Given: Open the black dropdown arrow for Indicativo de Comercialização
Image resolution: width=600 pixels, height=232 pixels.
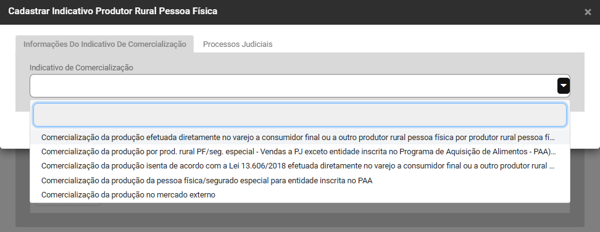Looking at the screenshot, I should coord(563,86).
